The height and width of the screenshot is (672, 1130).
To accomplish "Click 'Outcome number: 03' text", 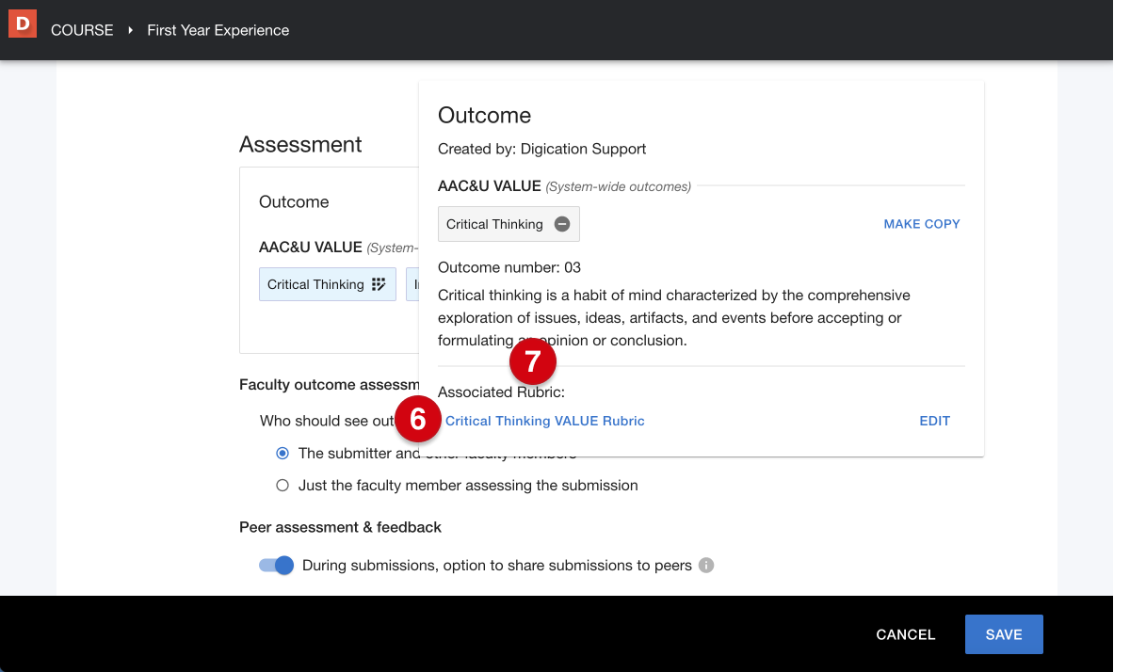I will coord(509,267).
